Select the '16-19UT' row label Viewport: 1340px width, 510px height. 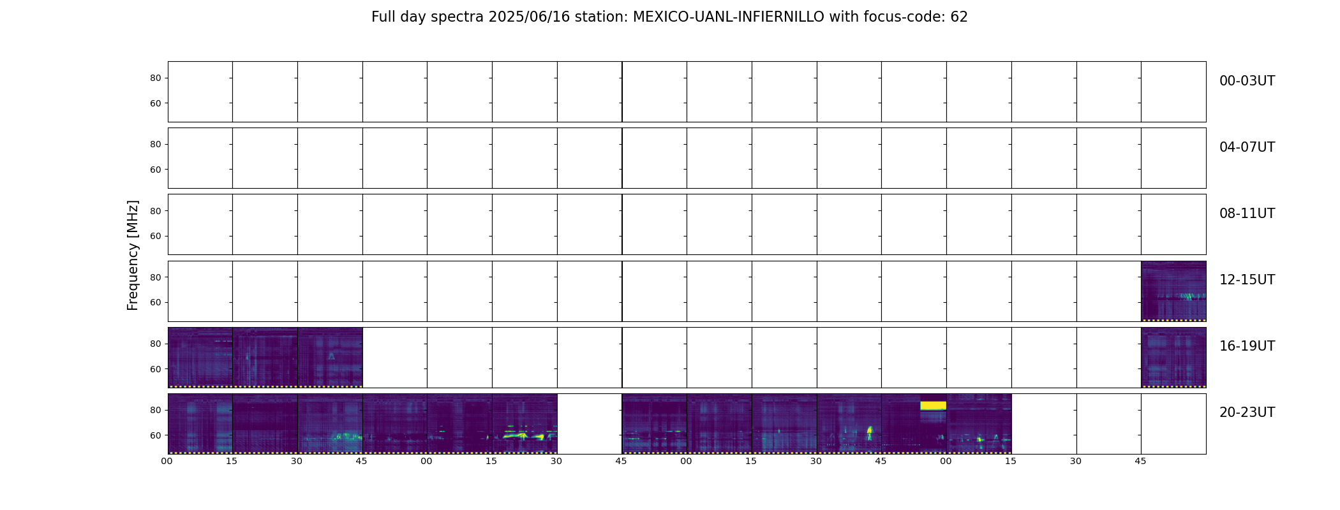tap(1247, 346)
